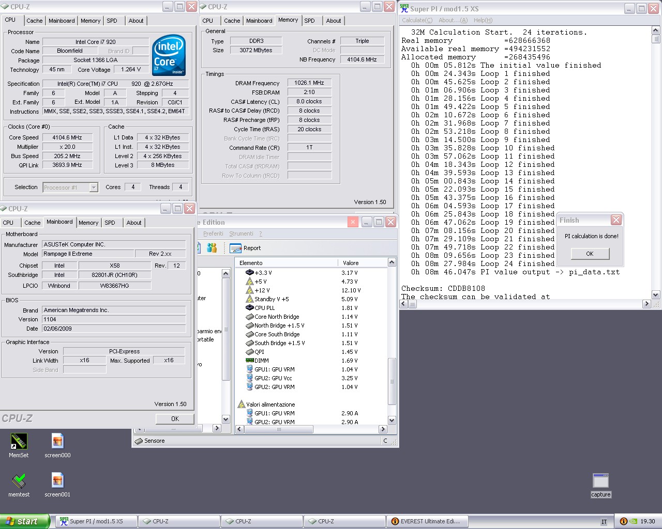
Task: Click the CAS# Latency value 8.0 clocks
Action: [309, 102]
